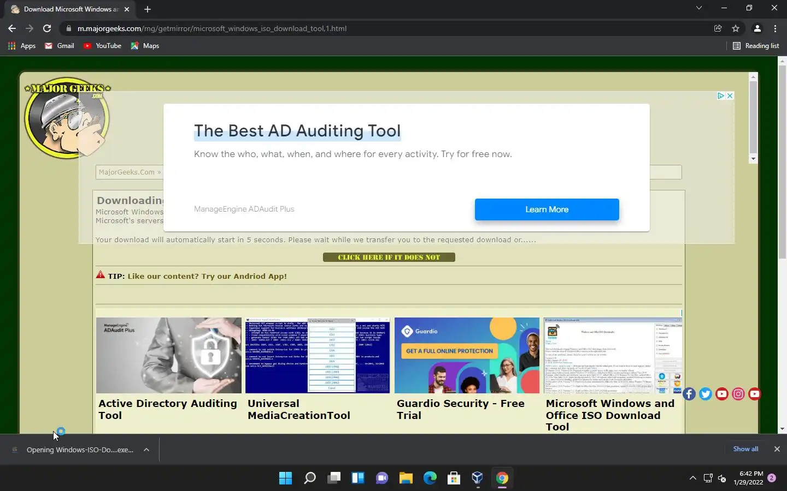This screenshot has width=787, height=491.
Task: Share this page using the share icon
Action: pyautogui.click(x=718, y=28)
